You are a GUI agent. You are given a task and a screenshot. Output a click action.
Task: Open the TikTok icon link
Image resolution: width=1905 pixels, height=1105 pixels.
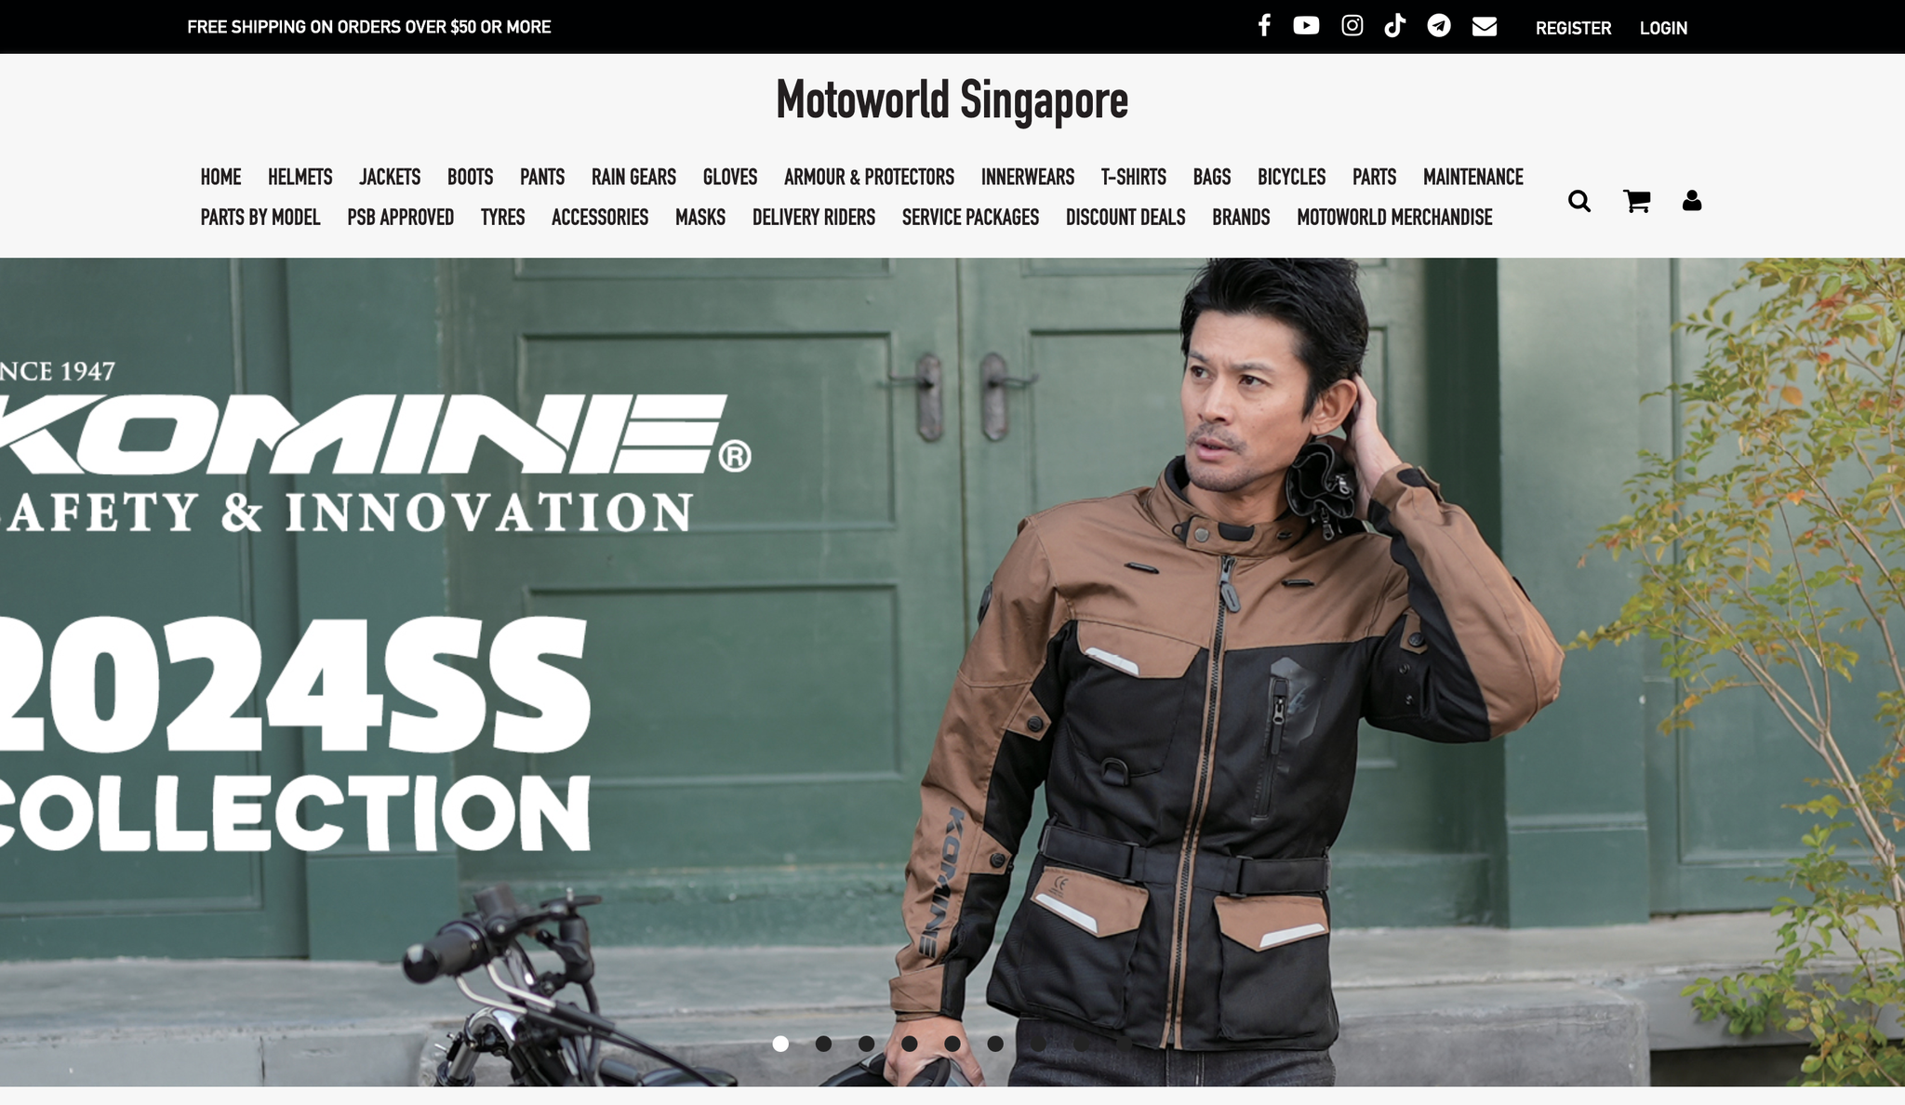pos(1394,25)
